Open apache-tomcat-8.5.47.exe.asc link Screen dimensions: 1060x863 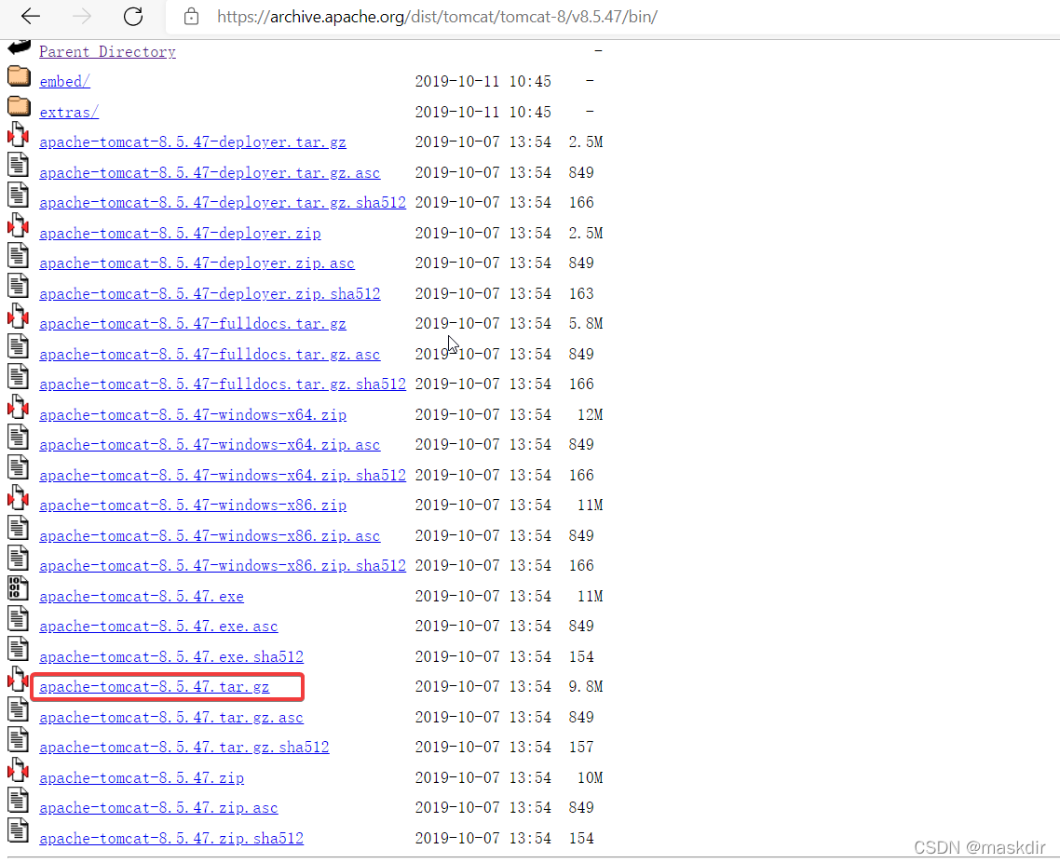158,627
